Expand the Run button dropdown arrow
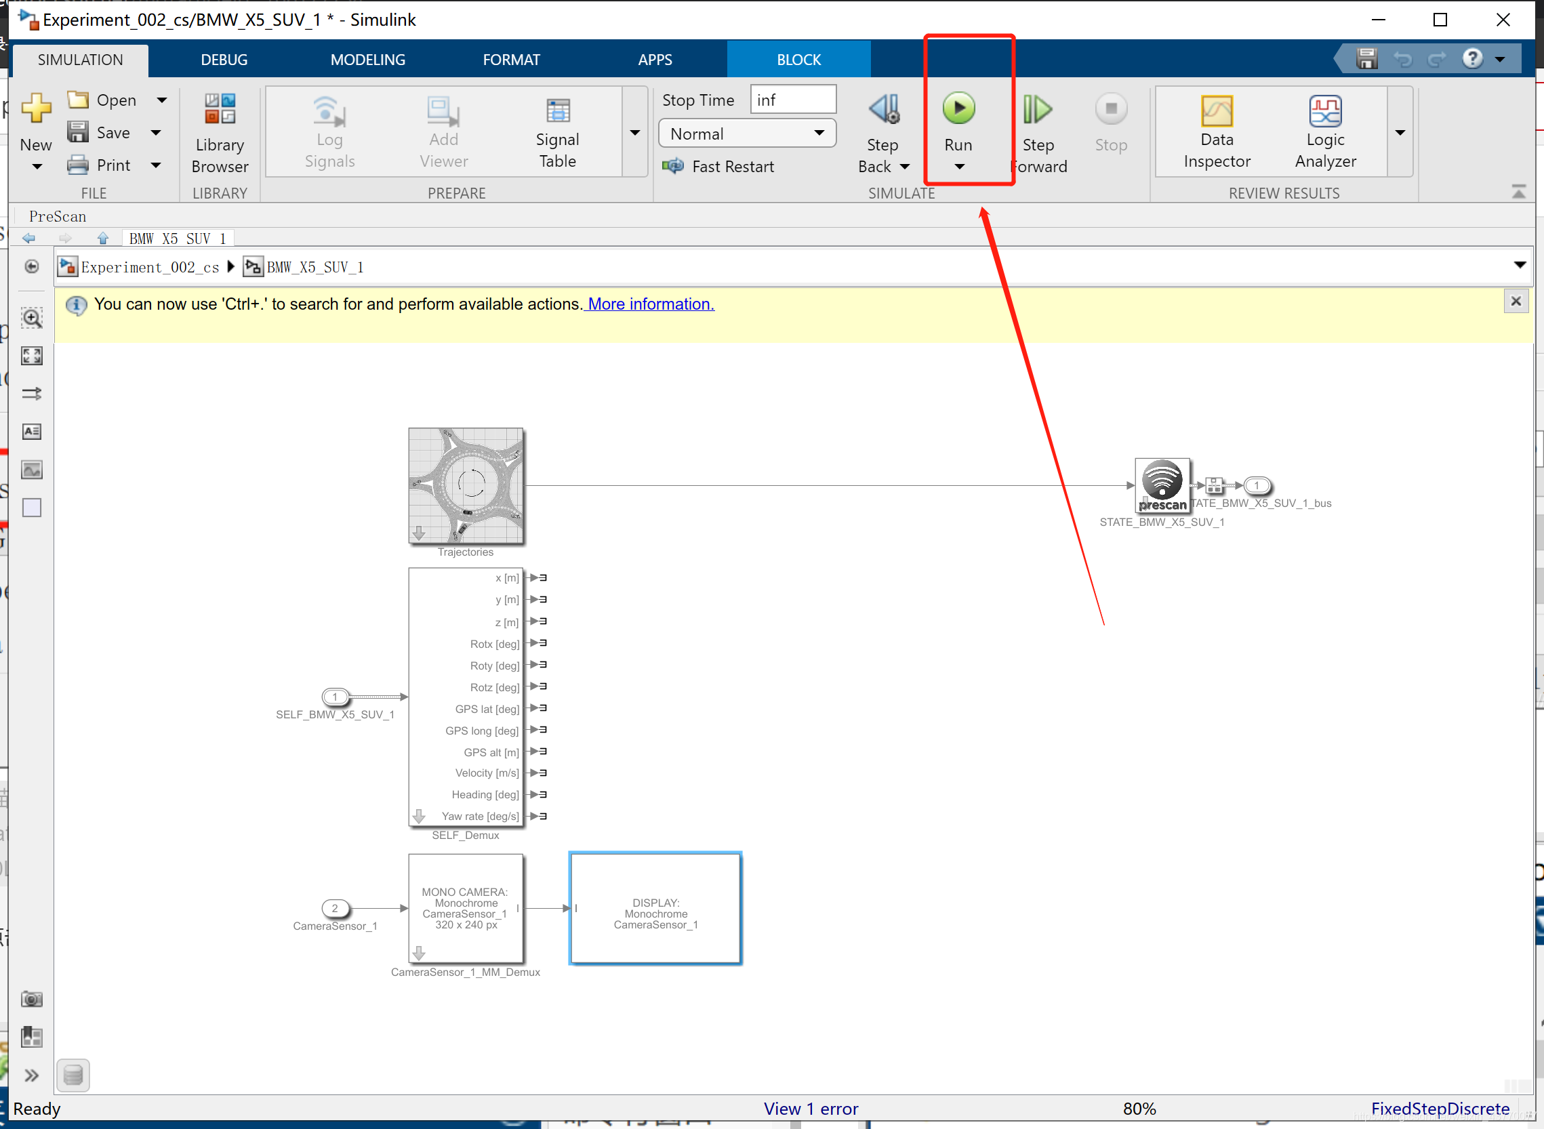The height and width of the screenshot is (1129, 1544). click(959, 167)
